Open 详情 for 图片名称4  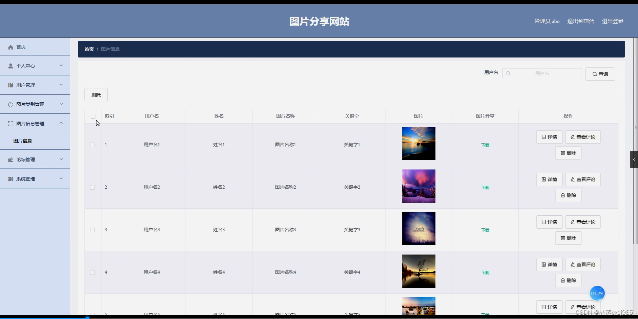click(549, 265)
